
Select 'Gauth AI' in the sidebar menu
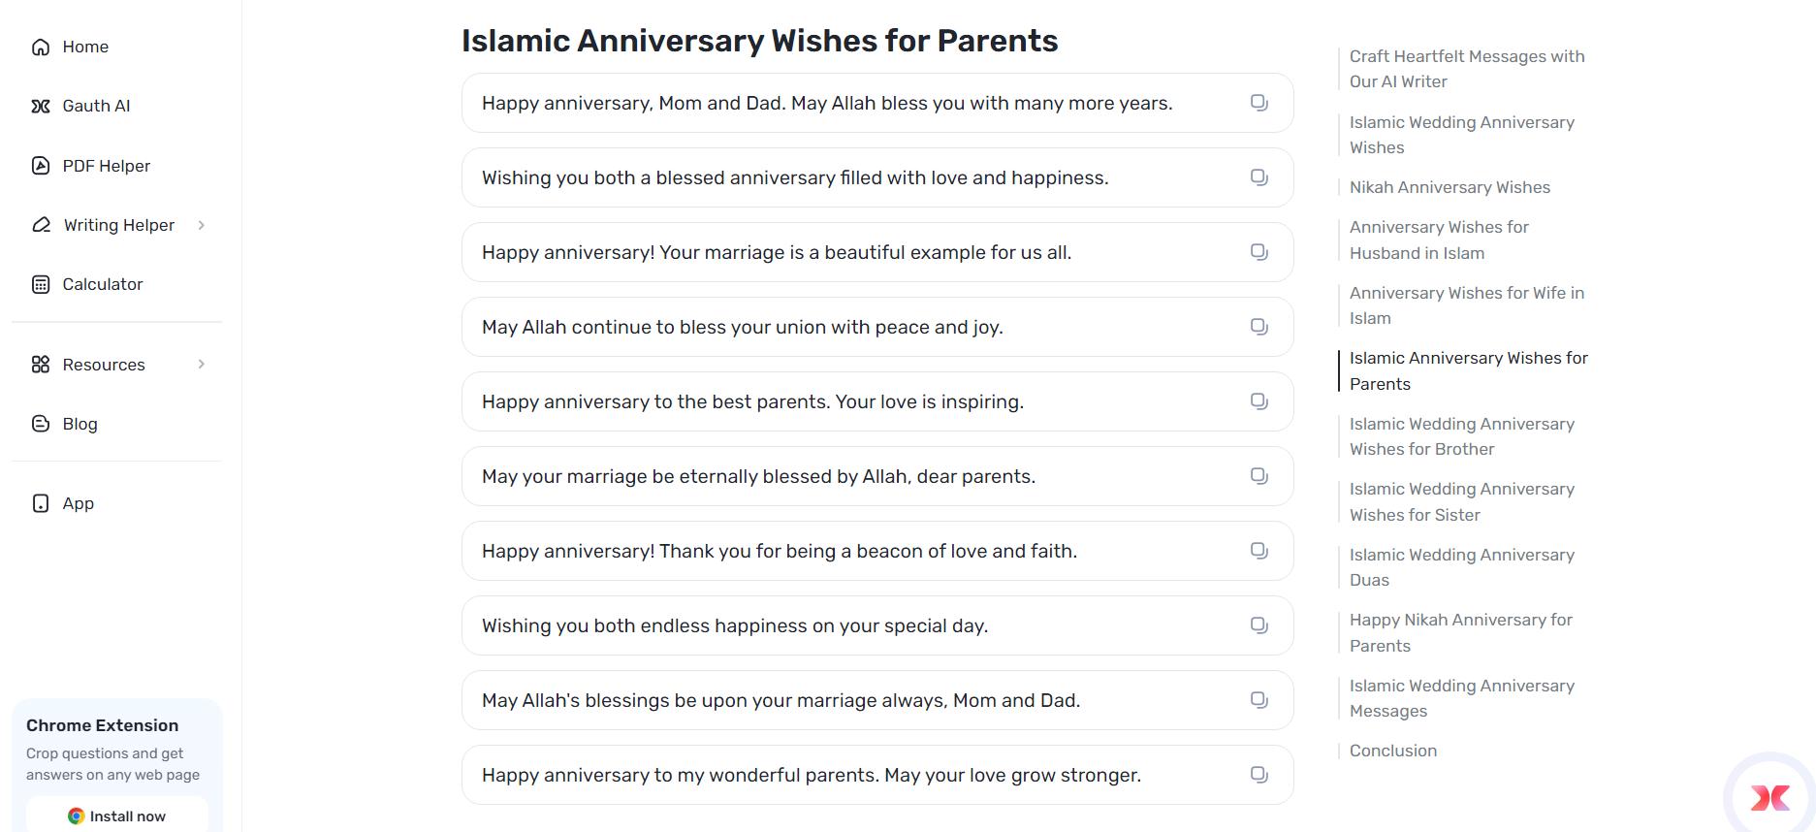tap(95, 105)
